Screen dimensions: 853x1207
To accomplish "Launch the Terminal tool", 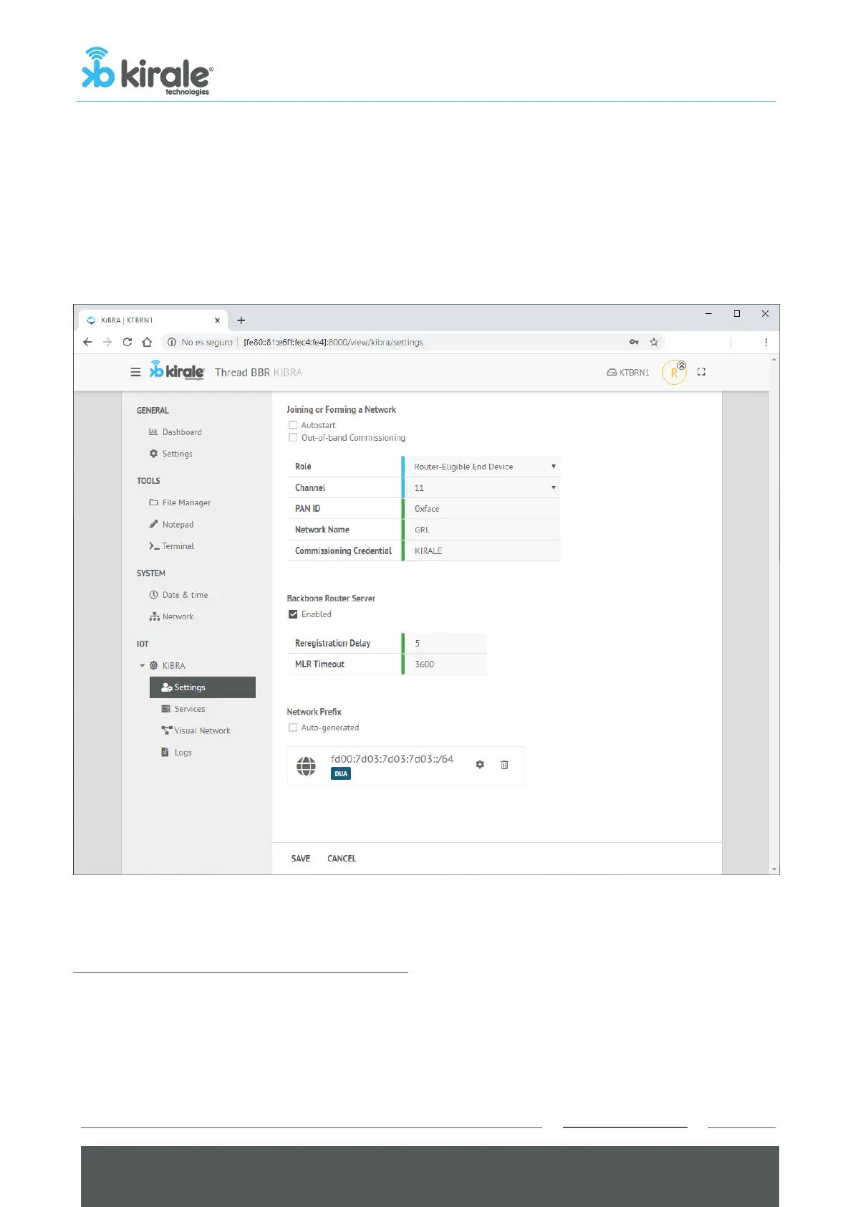I will pos(172,546).
